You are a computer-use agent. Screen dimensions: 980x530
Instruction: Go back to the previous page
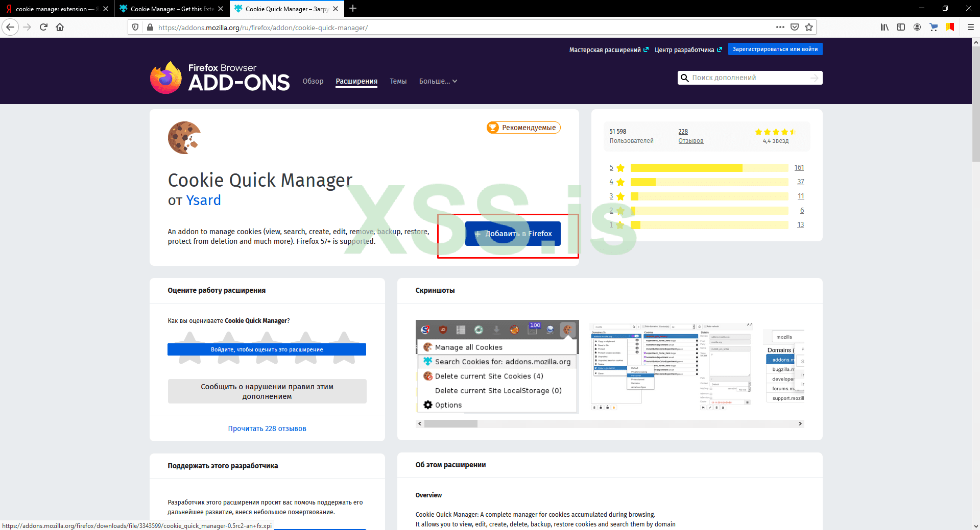tap(10, 27)
